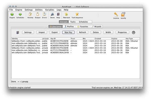Viewport: 151px width, 100px height.
Task: Select the Wizards sub-tab
Action: [96, 27]
